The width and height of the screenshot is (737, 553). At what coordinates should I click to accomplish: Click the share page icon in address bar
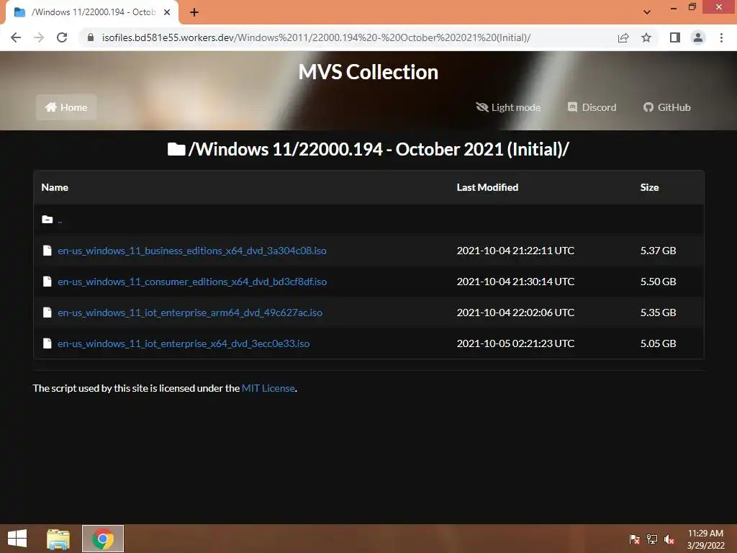pos(623,37)
